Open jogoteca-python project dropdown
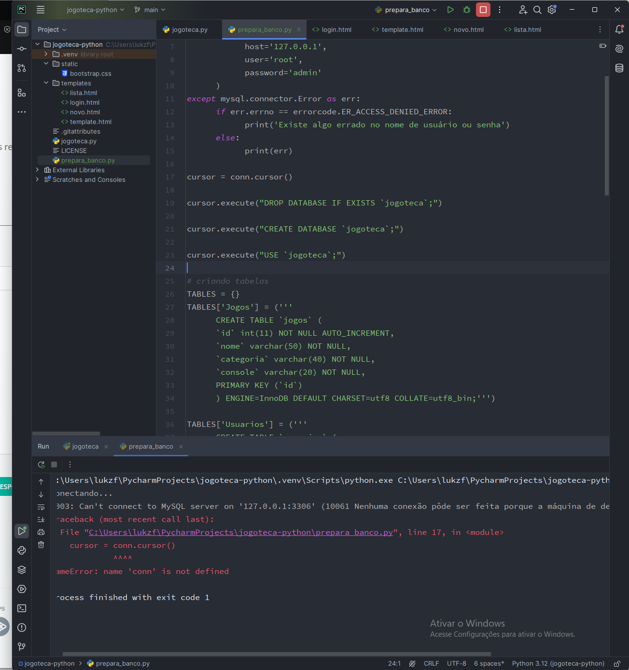629x670 pixels. pos(95,10)
